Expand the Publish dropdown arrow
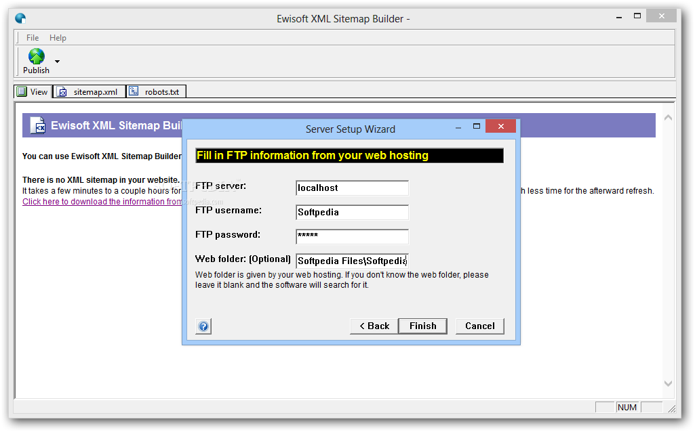Screen dimensions: 695x432 pyautogui.click(x=57, y=62)
